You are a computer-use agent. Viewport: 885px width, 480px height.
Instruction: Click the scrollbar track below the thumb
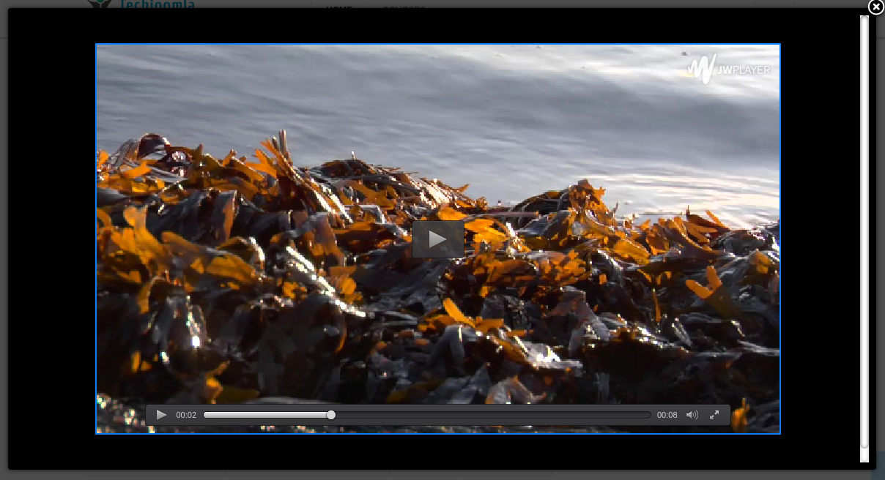click(864, 455)
